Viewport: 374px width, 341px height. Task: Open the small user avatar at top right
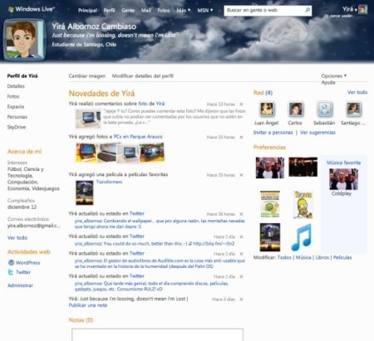(362, 10)
